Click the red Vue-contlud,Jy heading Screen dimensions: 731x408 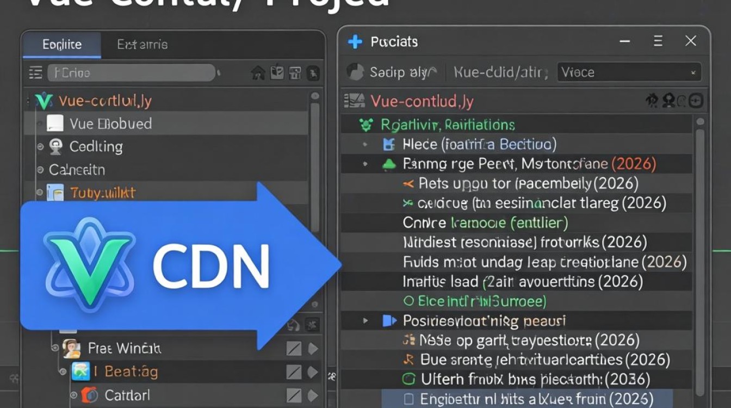coord(422,101)
